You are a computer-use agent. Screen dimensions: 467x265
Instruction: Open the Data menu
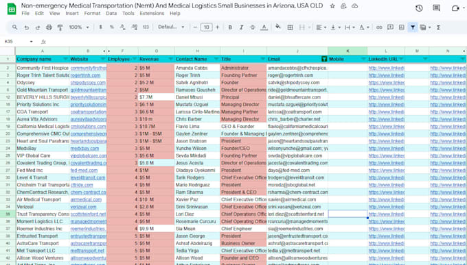tap(111, 14)
